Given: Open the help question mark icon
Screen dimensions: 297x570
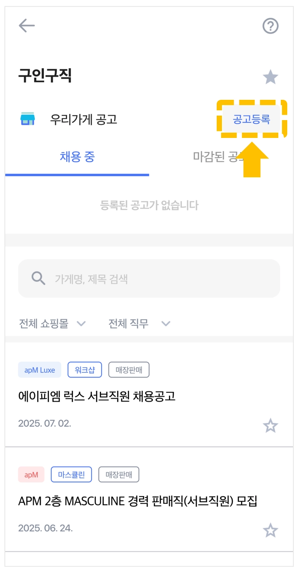Looking at the screenshot, I should point(270,26).
